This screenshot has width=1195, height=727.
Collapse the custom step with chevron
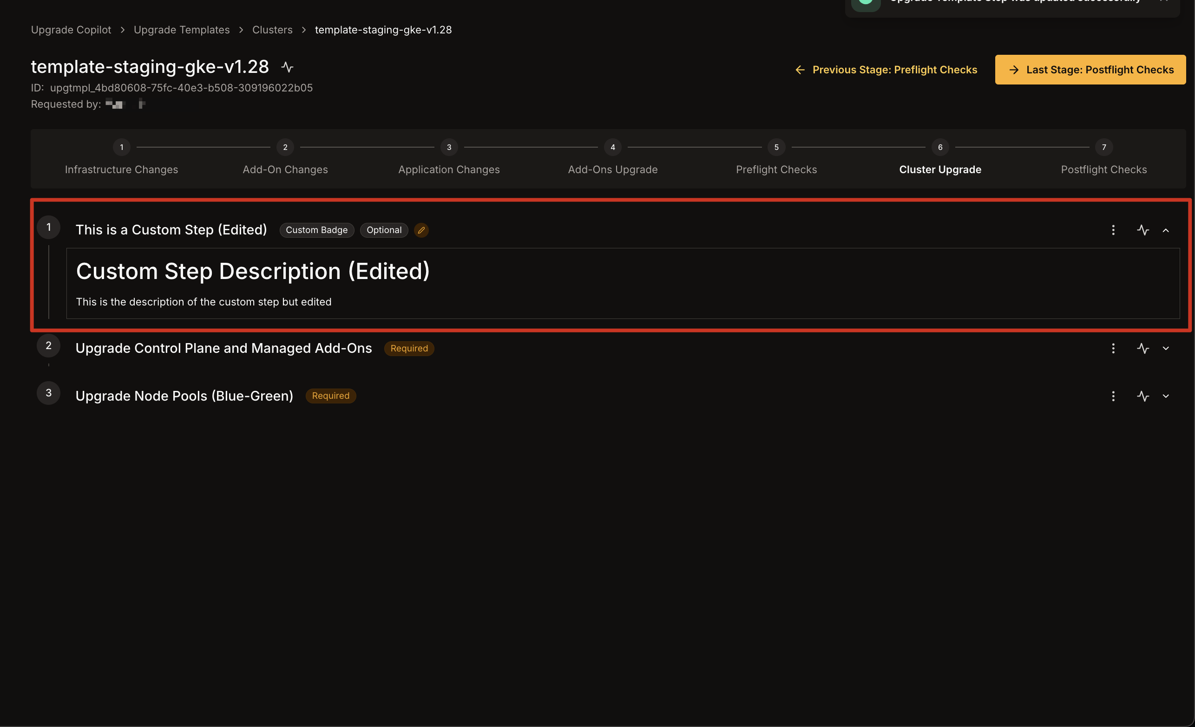click(x=1165, y=231)
